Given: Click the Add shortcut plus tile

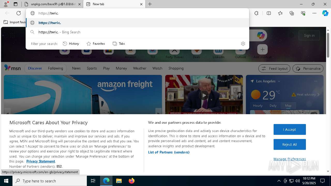Looking at the screenshot, I should click(262, 49).
